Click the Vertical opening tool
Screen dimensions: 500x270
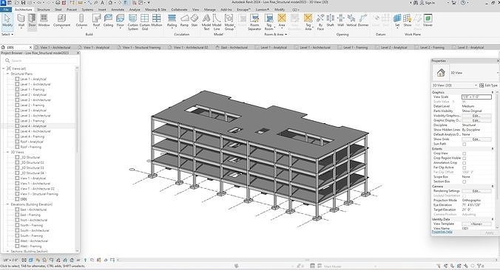351,21
